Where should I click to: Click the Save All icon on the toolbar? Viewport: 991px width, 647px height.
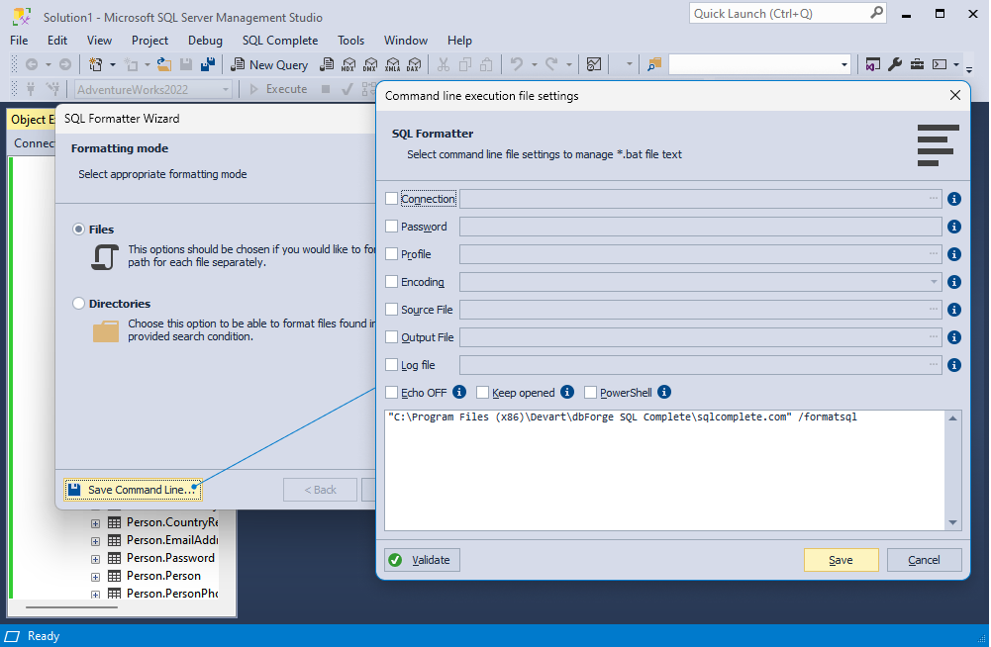(x=208, y=64)
